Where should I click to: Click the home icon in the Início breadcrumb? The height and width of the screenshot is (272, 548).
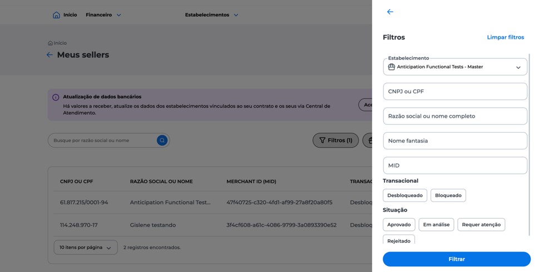50,43
